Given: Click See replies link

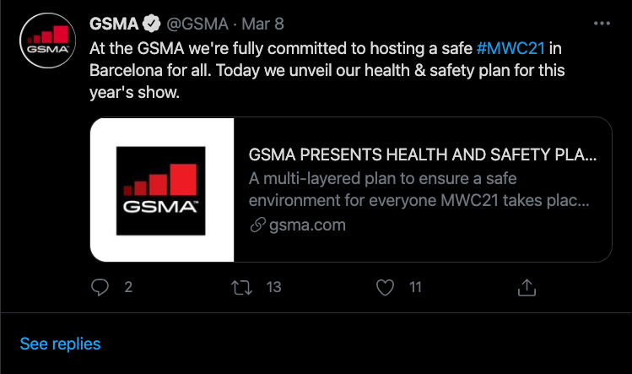Looking at the screenshot, I should click(x=60, y=344).
